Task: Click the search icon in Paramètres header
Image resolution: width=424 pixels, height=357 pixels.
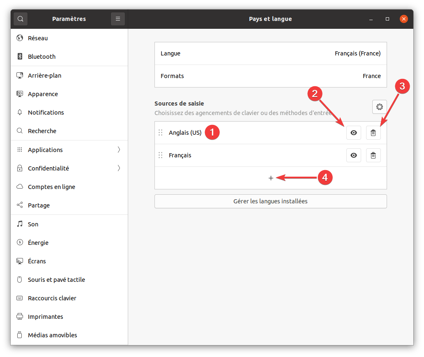Action: [x=21, y=19]
